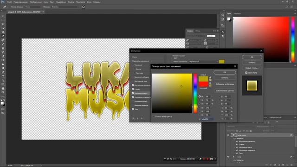The height and width of the screenshot is (167, 297).
Task: Click OK in the Layer Style dialog
Action: (252, 57)
